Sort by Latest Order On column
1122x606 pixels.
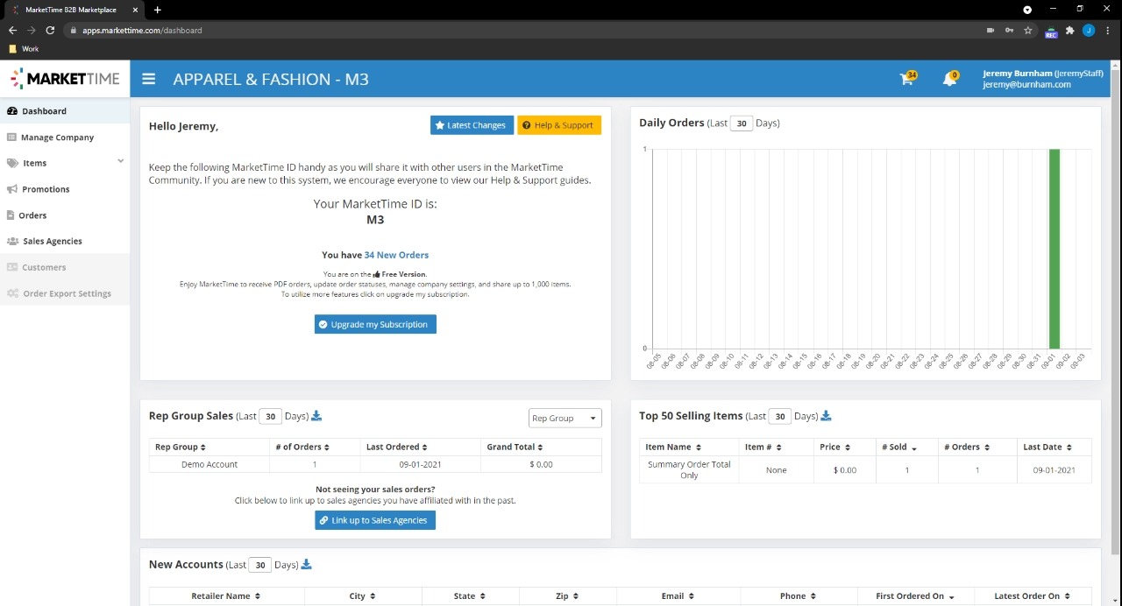point(1033,596)
